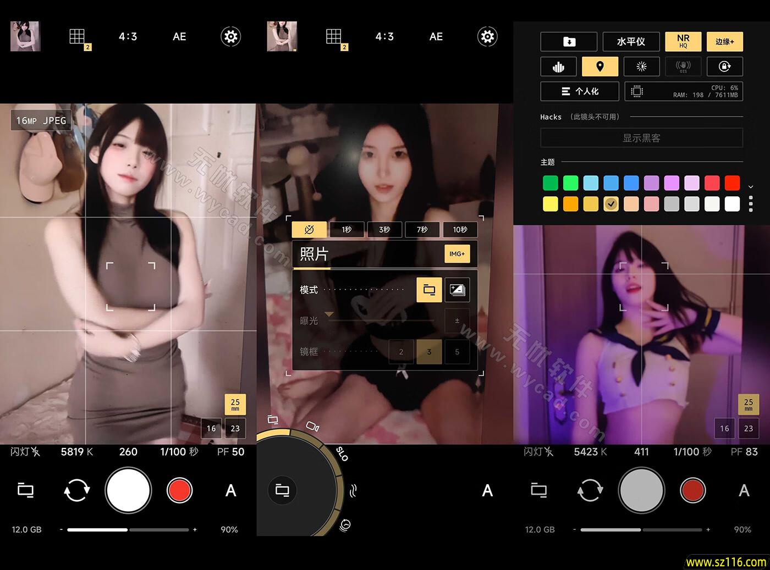Toggle NR HQ noise reduction off
The image size is (770, 570).
click(x=683, y=41)
